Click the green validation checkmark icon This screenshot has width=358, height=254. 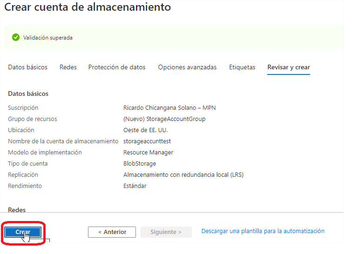[x=16, y=38]
